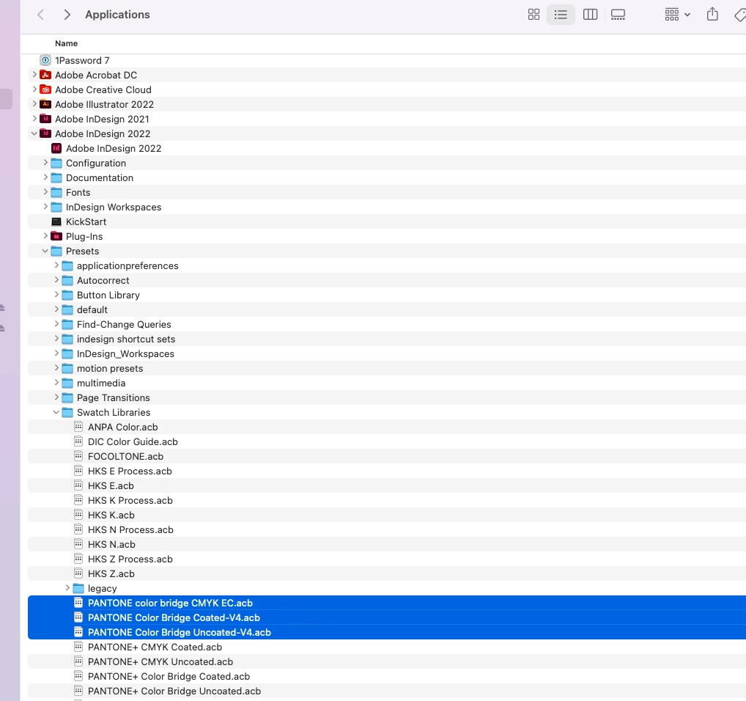
Task: Select PANTONE+ CMYK Uncoated.acb file
Action: pos(387,662)
